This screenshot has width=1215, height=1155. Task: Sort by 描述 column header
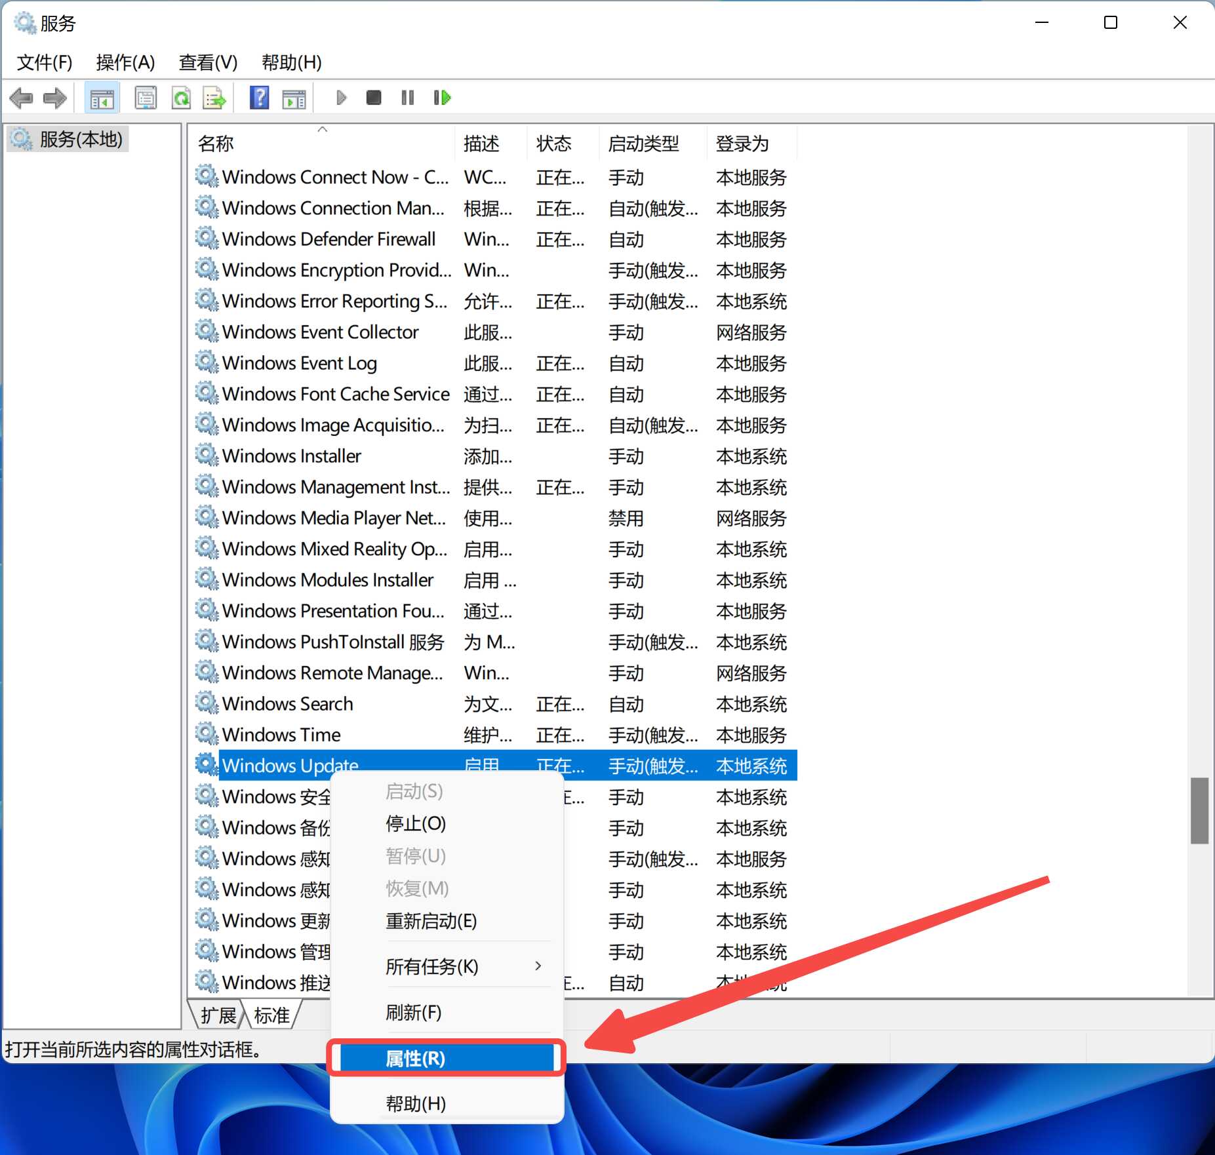click(x=491, y=144)
